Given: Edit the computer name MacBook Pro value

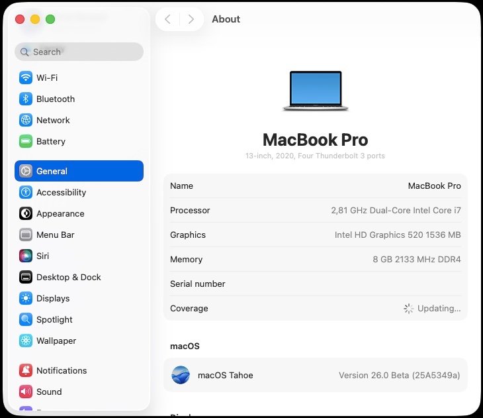Looking at the screenshot, I should pos(434,185).
